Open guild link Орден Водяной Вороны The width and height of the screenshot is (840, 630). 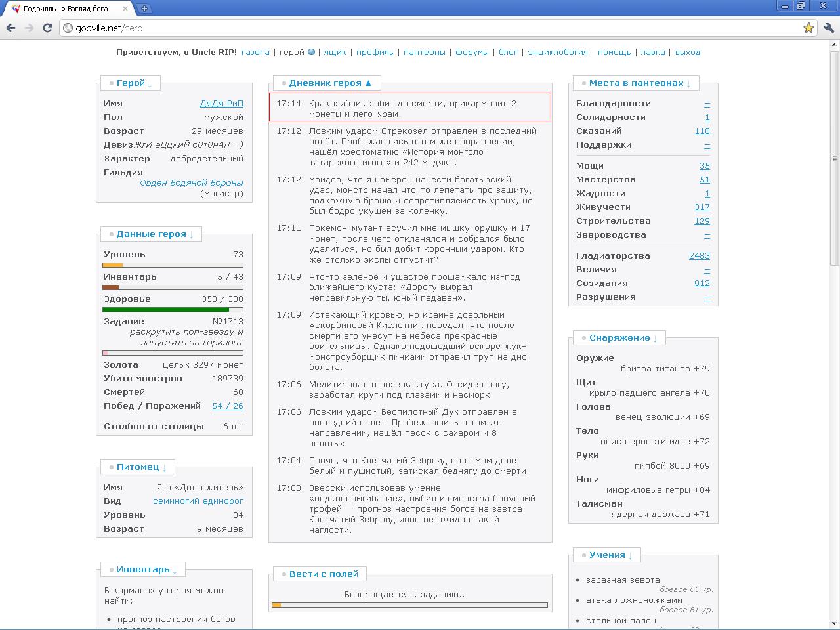click(192, 183)
